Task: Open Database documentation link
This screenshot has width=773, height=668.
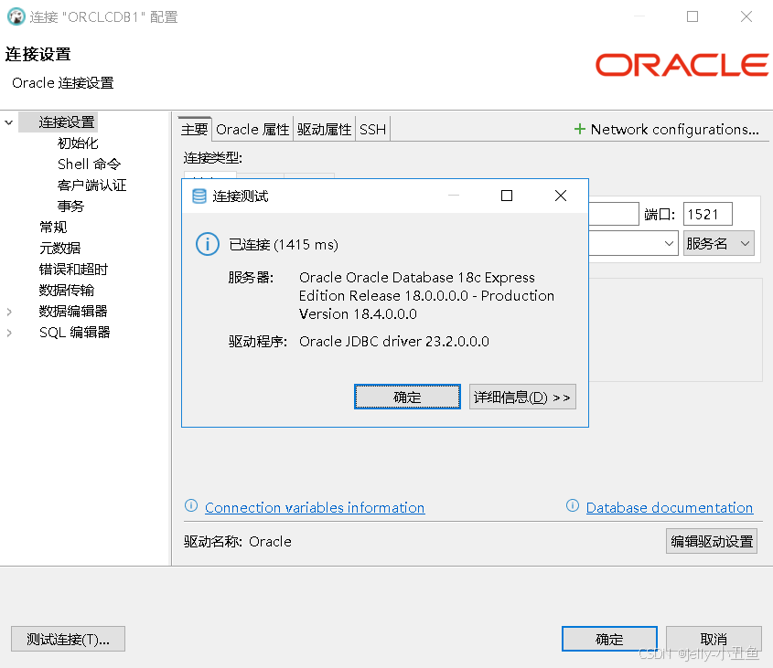Action: [x=669, y=507]
